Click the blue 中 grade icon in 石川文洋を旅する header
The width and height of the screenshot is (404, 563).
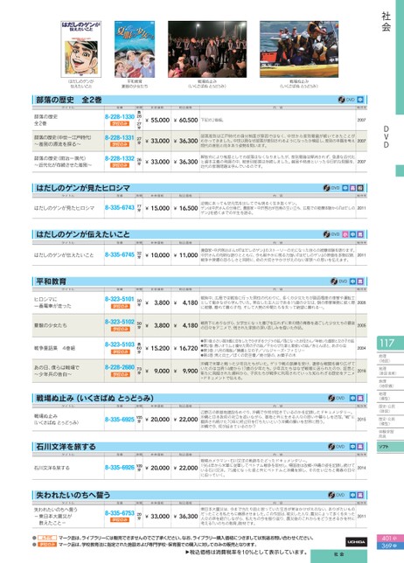pyautogui.click(x=352, y=447)
